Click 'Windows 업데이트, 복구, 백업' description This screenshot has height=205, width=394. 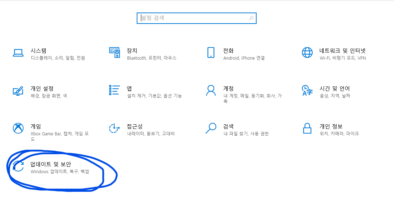(60, 171)
